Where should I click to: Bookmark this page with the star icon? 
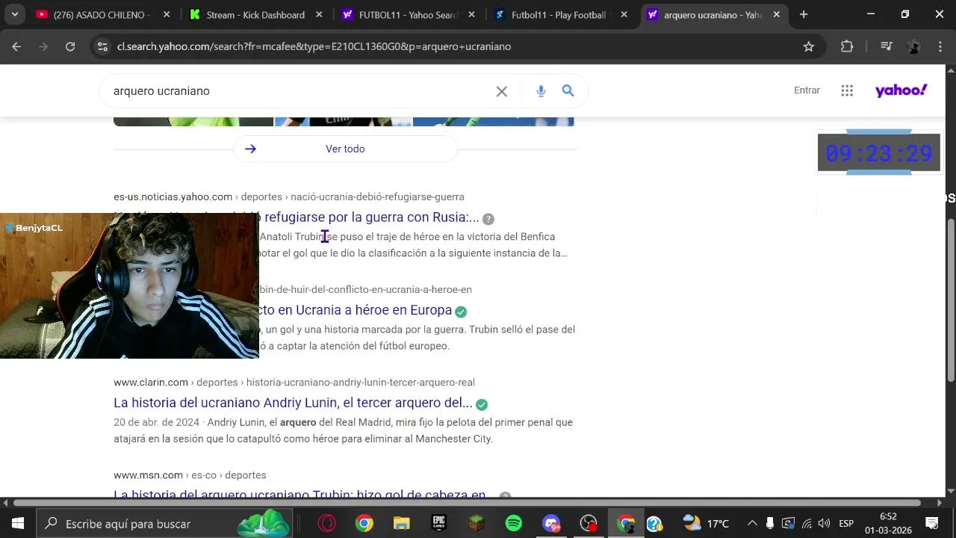808,46
